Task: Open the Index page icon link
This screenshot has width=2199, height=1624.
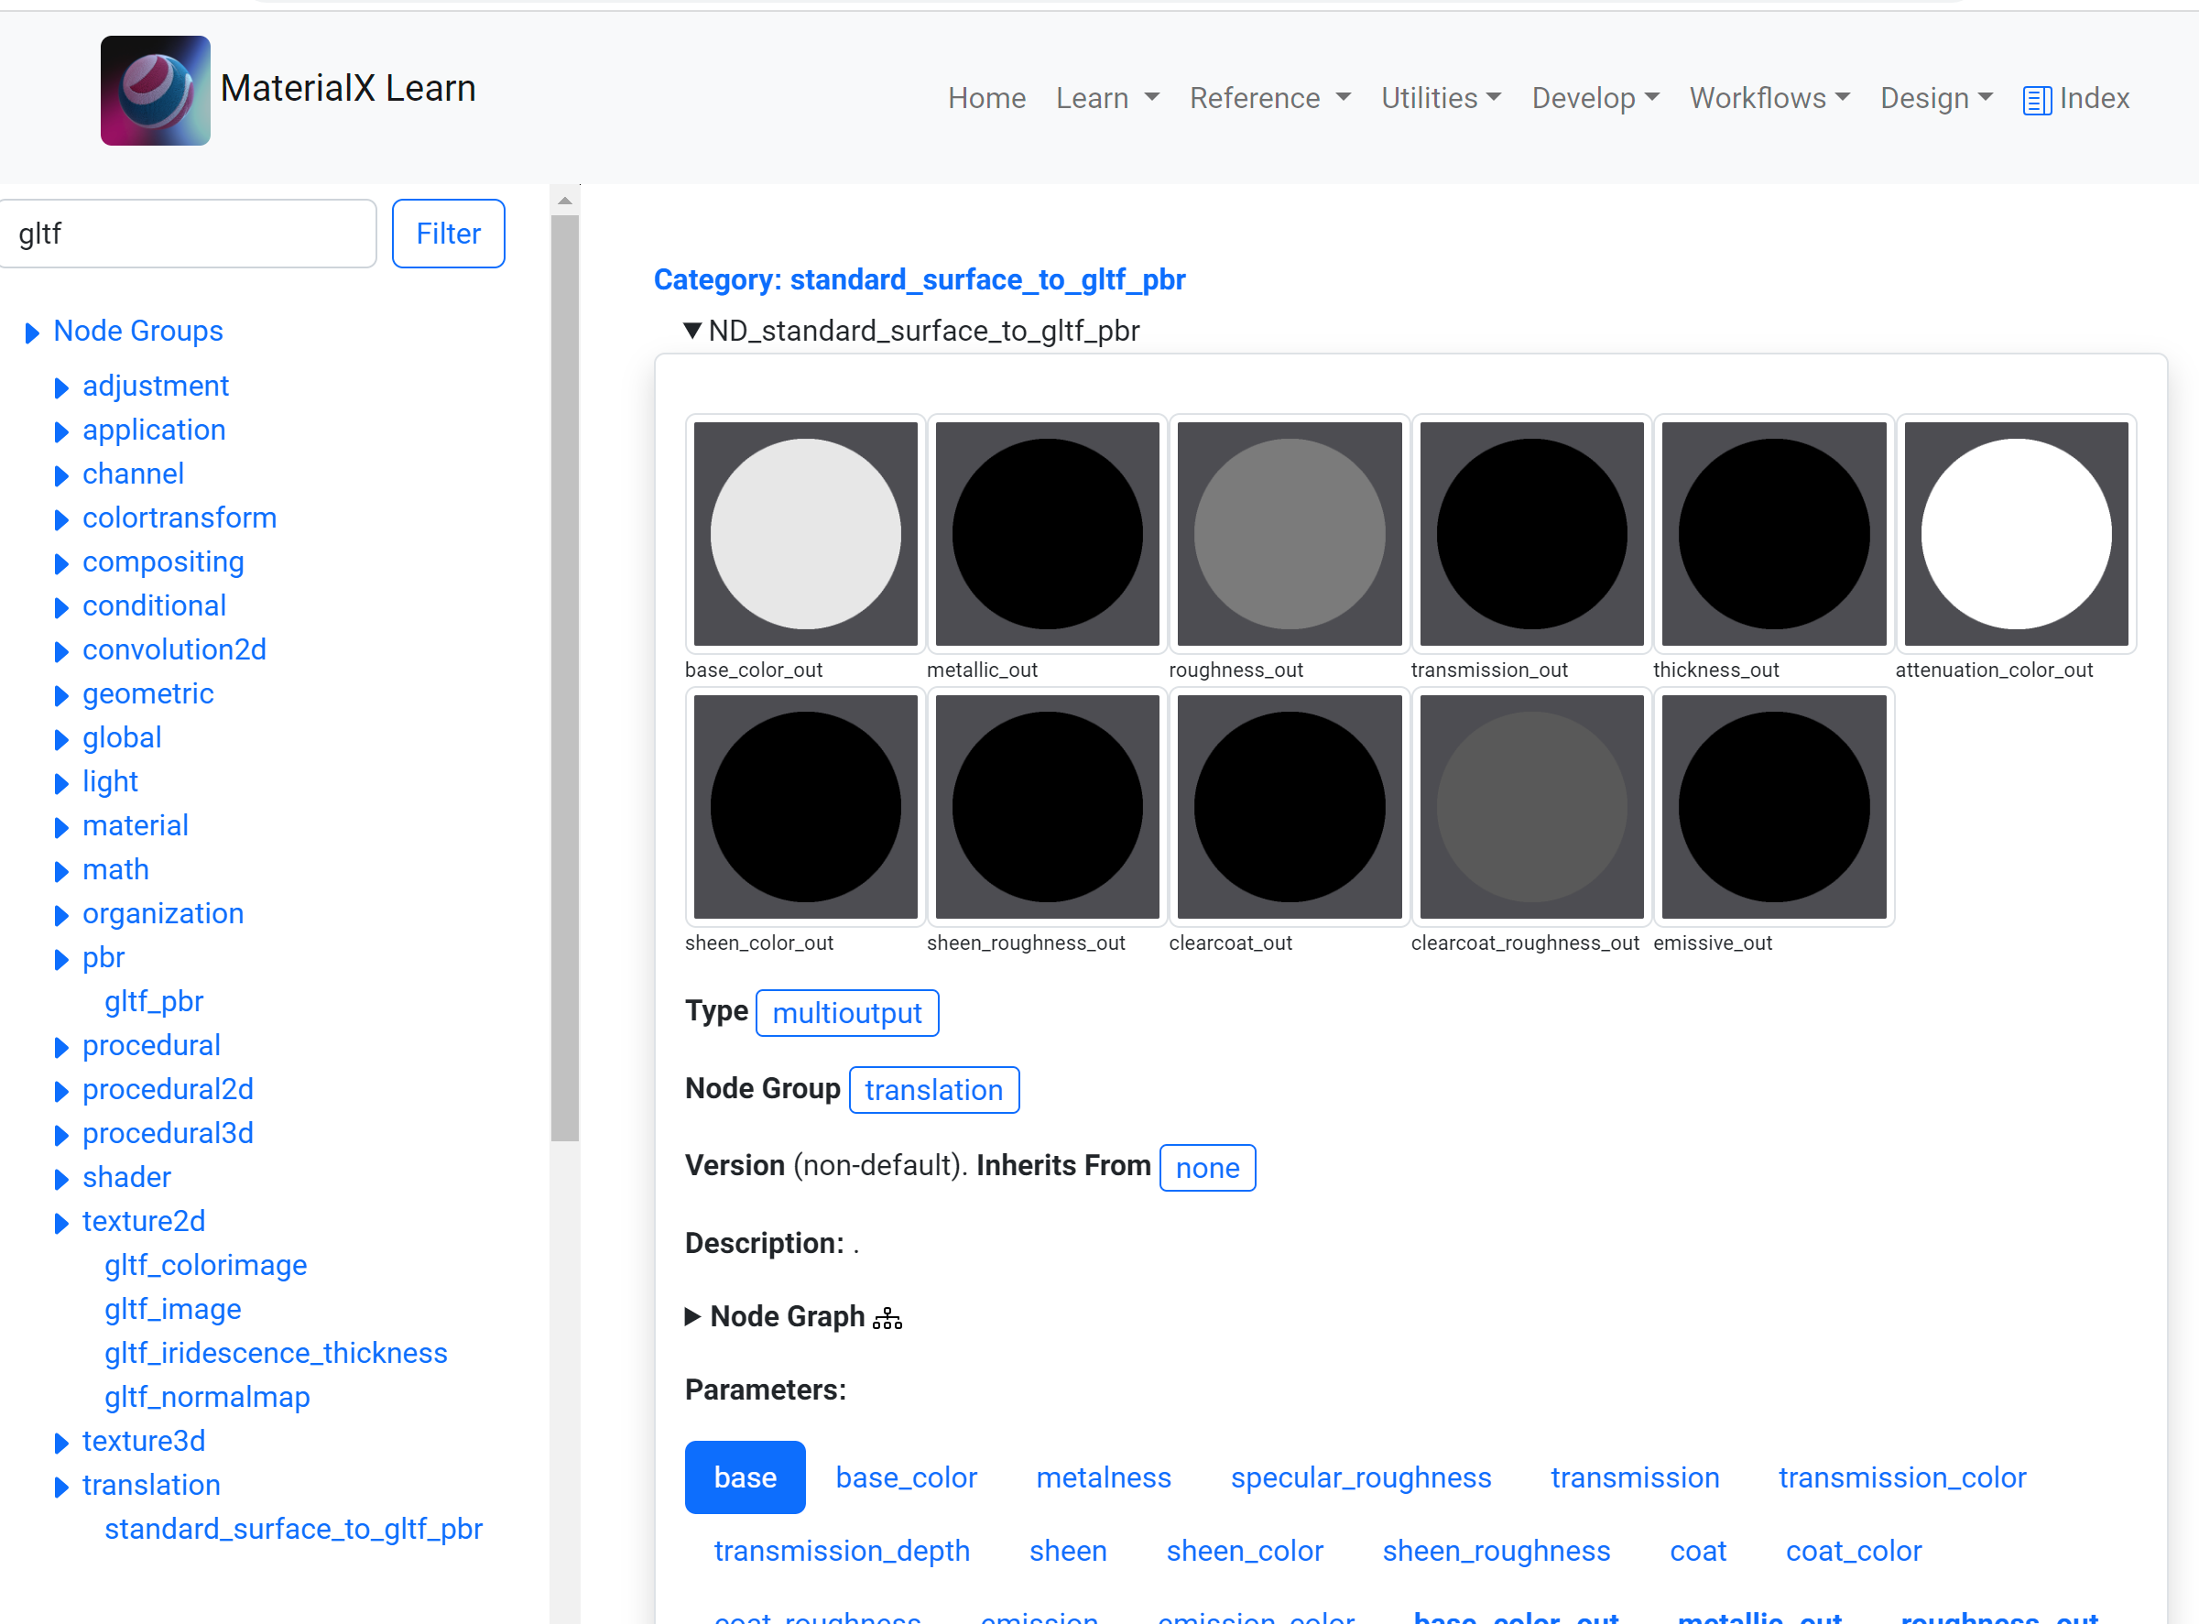Action: tap(2036, 100)
